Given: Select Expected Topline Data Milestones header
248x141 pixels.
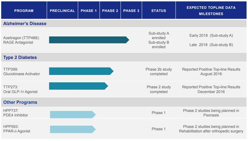Looking at the screenshot, I should click(x=211, y=11).
